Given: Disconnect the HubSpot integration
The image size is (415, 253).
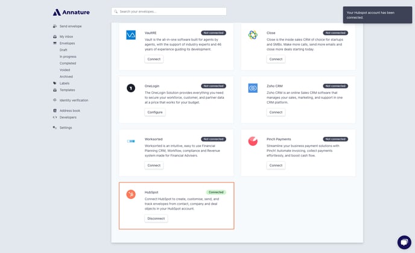Looking at the screenshot, I should (x=156, y=219).
